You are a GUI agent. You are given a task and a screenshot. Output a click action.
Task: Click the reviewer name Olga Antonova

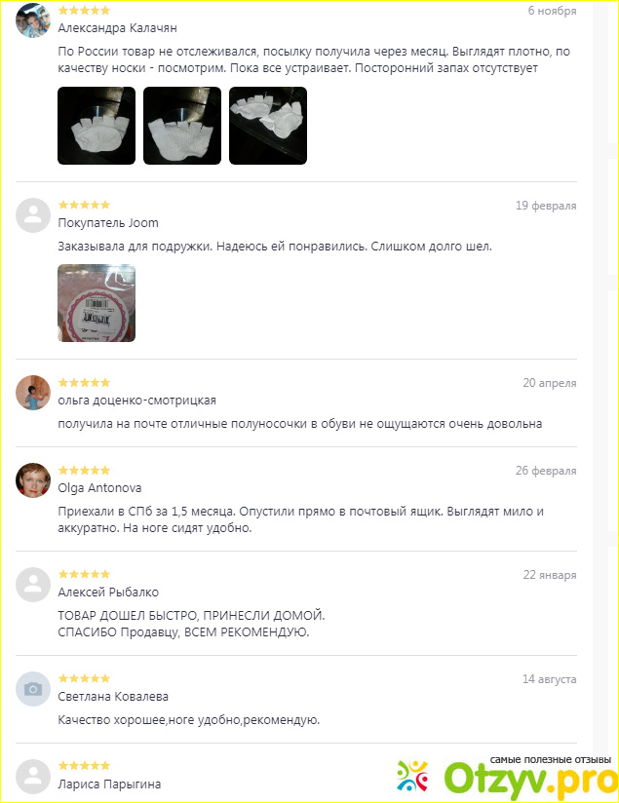click(x=99, y=488)
